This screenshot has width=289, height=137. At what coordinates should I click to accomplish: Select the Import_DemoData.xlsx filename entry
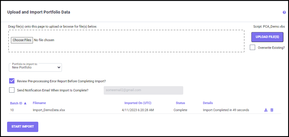(49, 110)
